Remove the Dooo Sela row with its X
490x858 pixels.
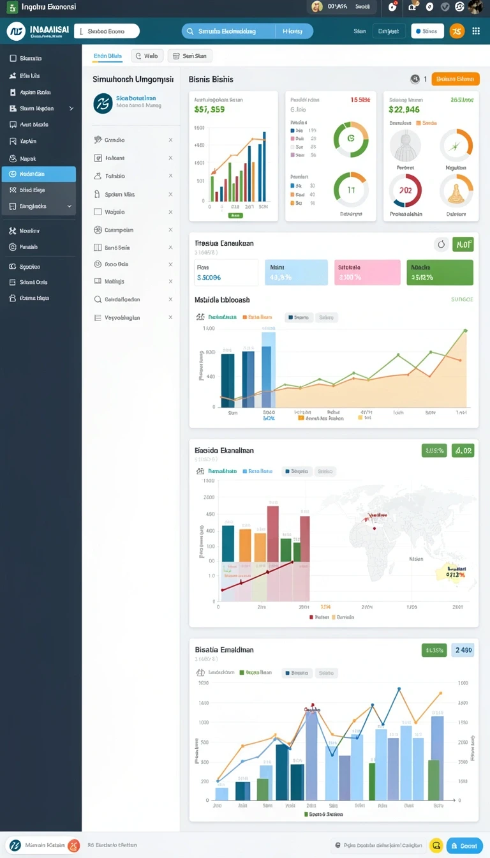point(170,264)
